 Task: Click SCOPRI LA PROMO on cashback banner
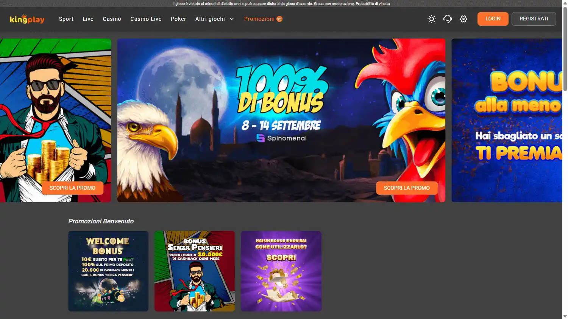[72, 188]
